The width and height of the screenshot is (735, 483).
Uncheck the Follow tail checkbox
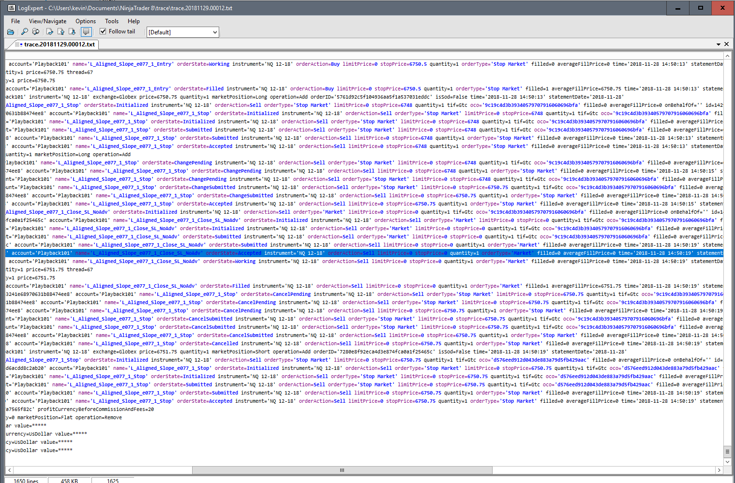[103, 31]
